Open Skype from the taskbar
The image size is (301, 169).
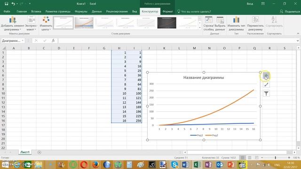tap(174, 165)
